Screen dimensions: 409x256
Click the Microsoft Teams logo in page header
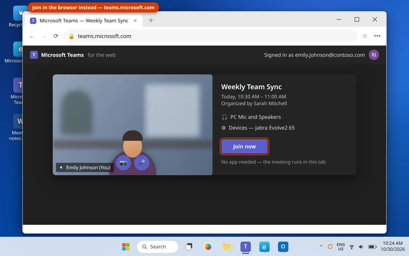34,55
